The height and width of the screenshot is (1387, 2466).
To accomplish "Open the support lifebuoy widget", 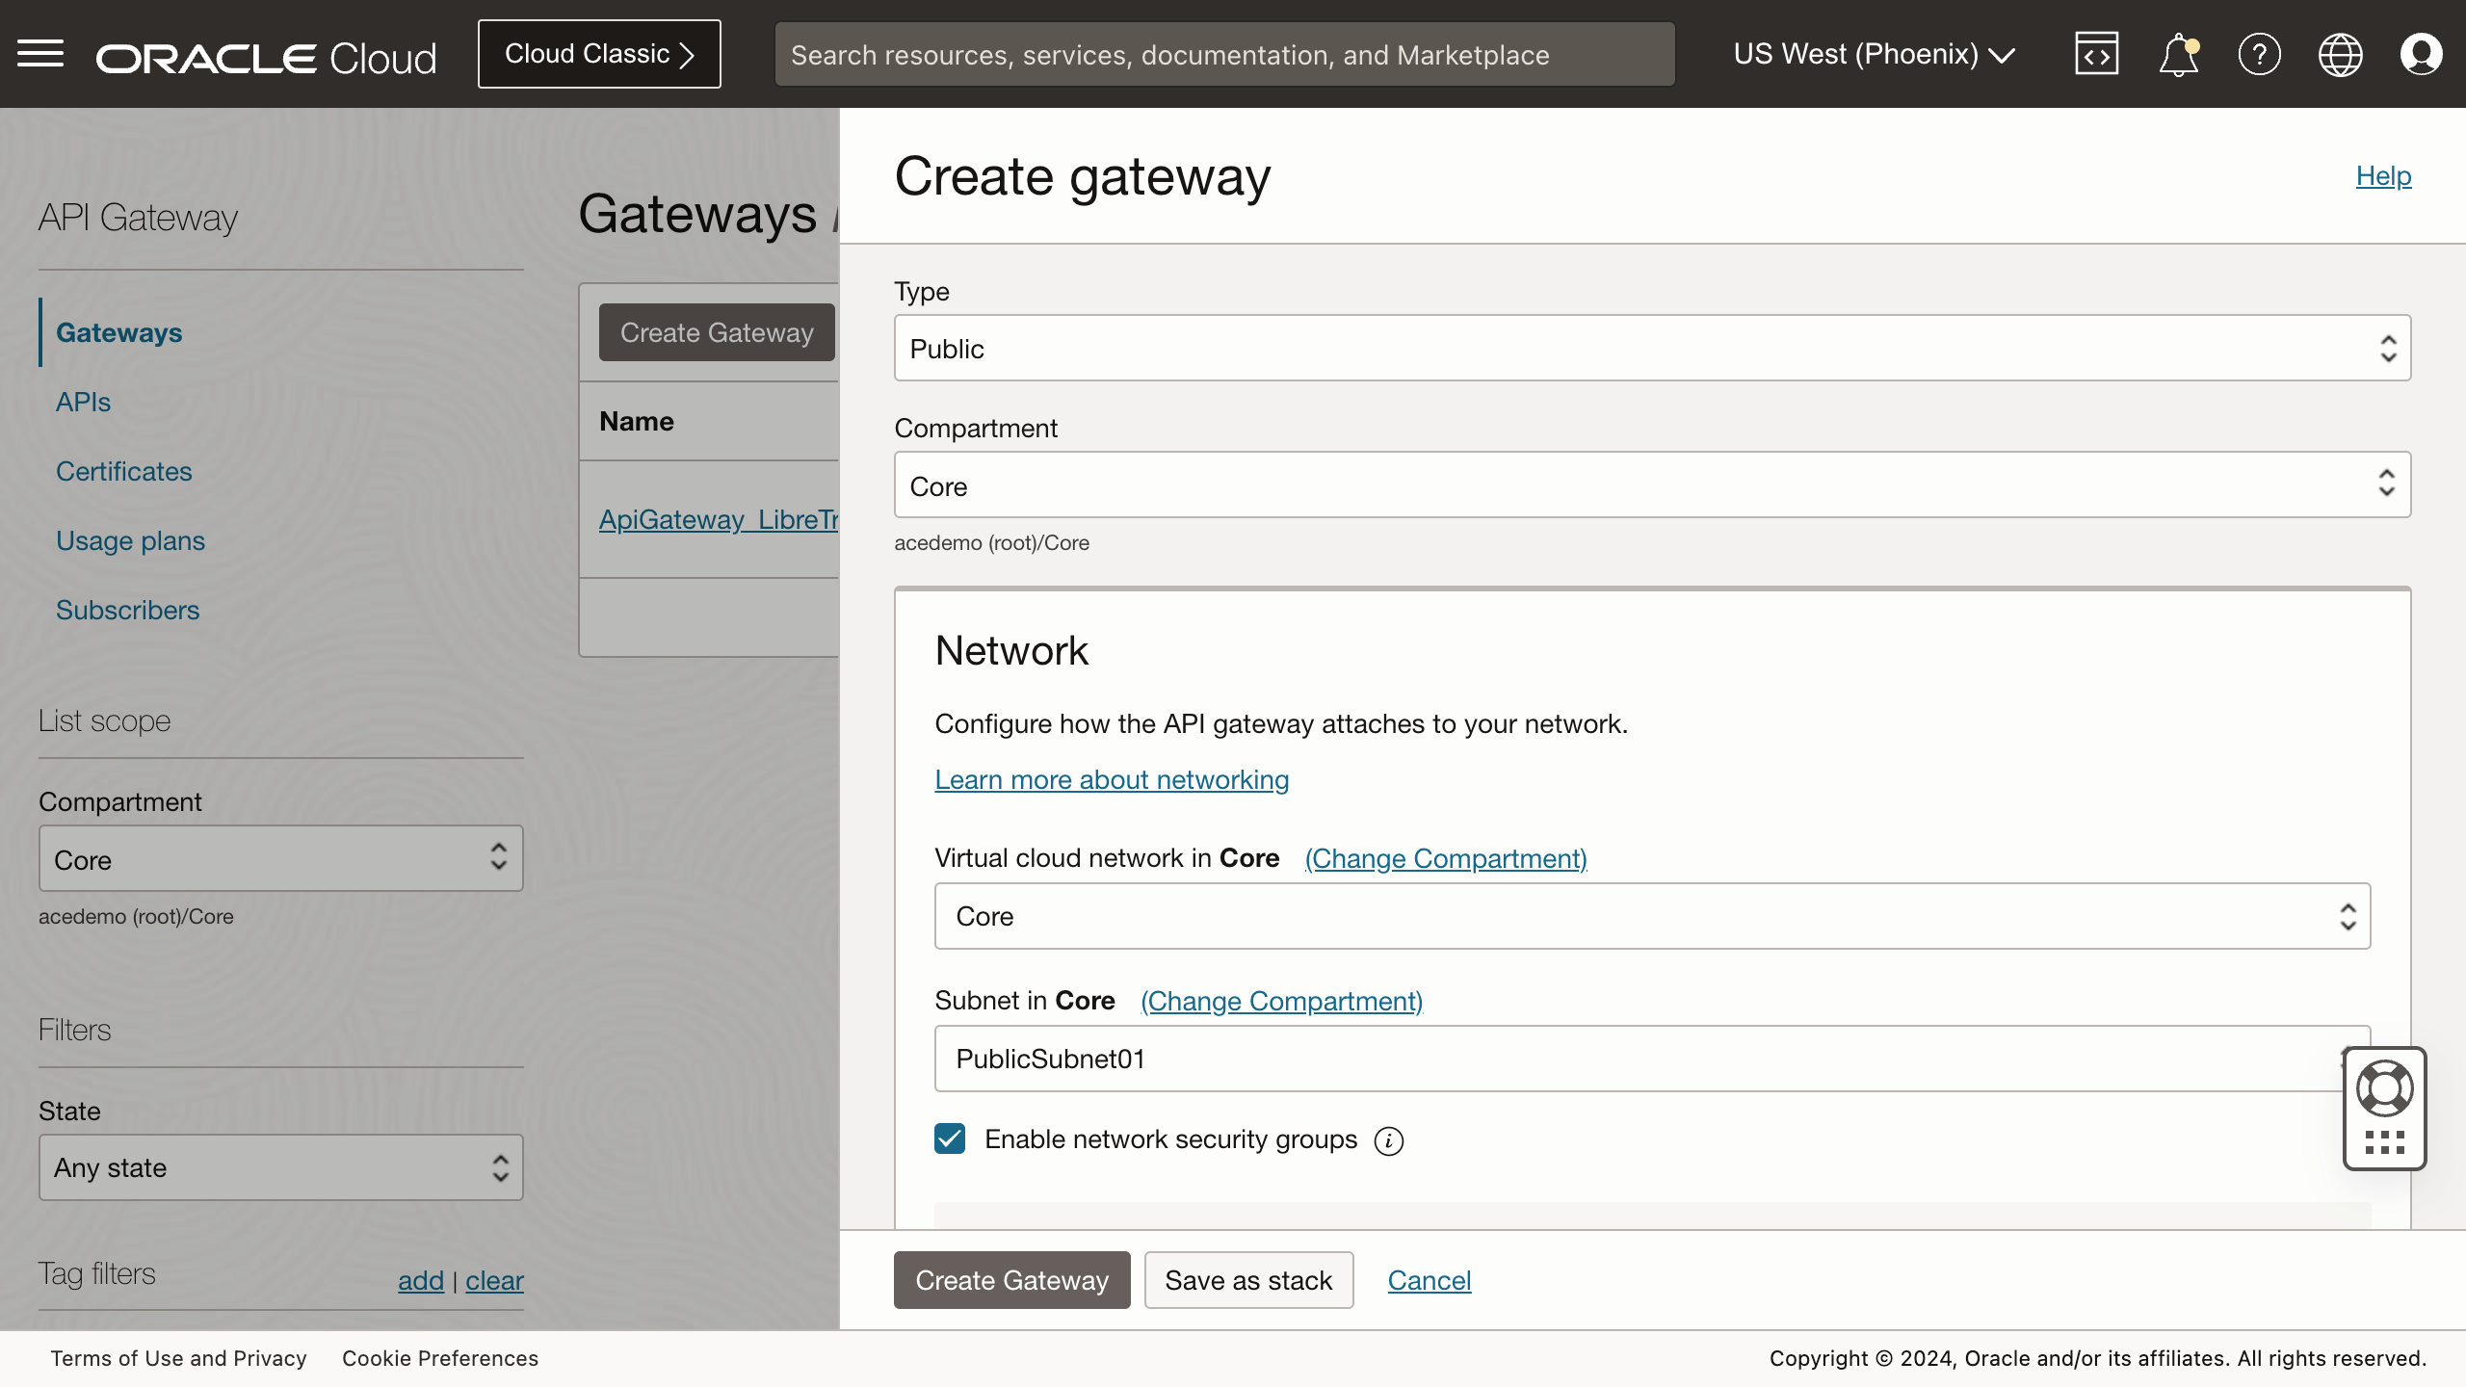I will [x=2384, y=1088].
